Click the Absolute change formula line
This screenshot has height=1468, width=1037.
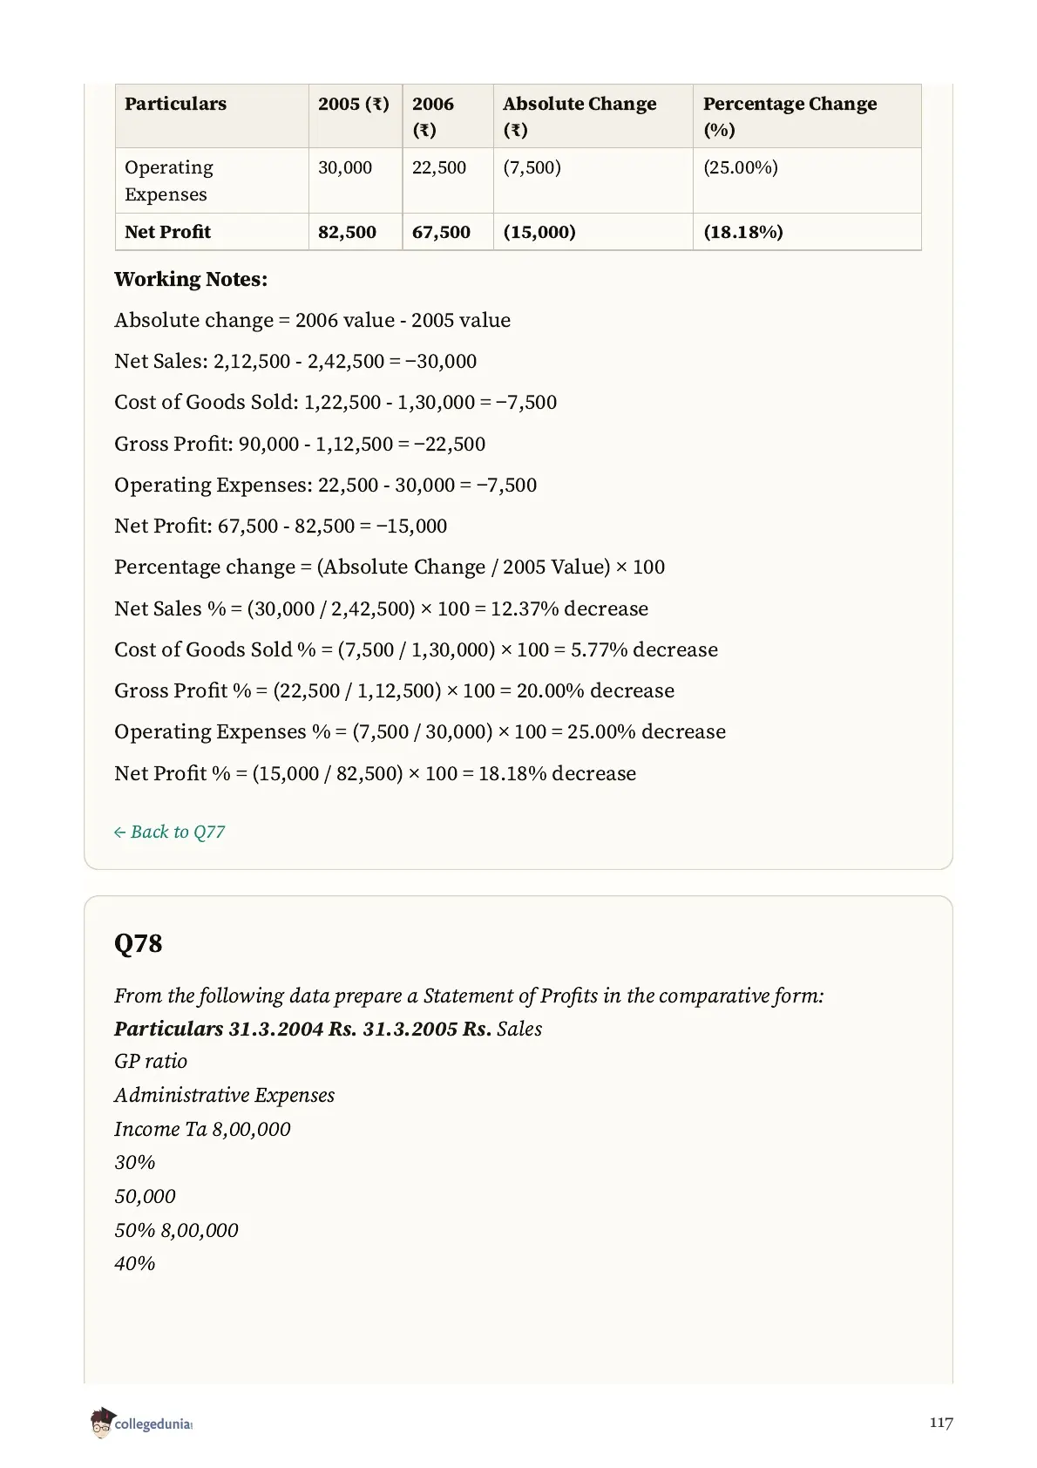[x=312, y=320]
